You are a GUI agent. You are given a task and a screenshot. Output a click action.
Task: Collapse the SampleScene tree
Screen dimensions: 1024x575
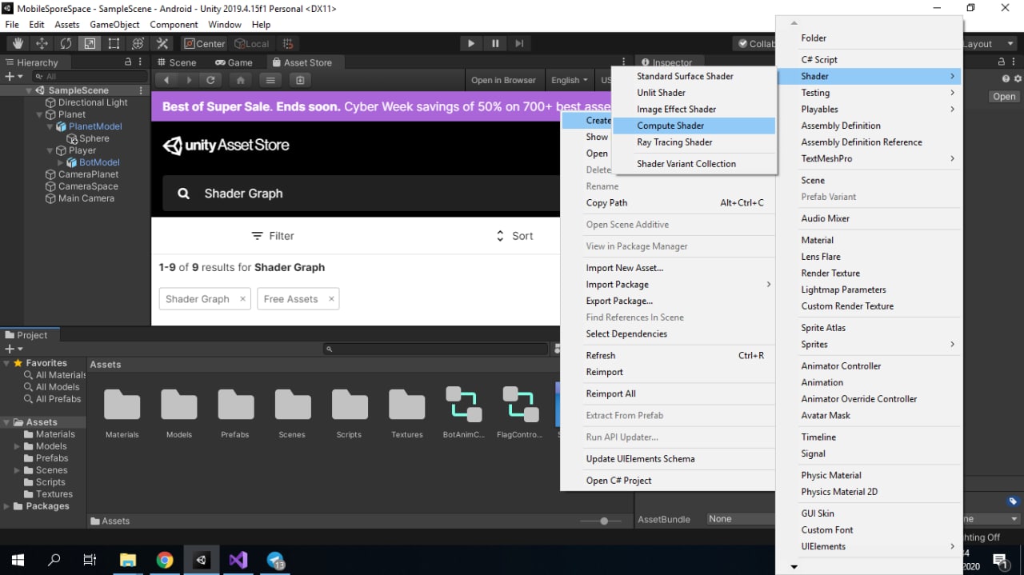pyautogui.click(x=29, y=90)
